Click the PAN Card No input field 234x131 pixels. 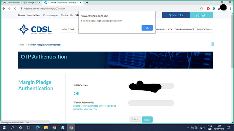pos(151,86)
